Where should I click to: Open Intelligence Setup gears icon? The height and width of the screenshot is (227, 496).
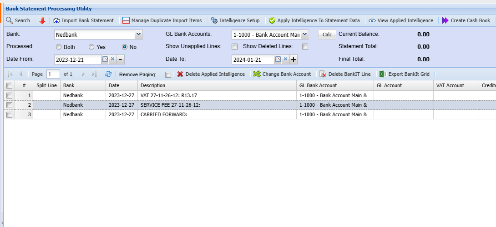click(214, 20)
